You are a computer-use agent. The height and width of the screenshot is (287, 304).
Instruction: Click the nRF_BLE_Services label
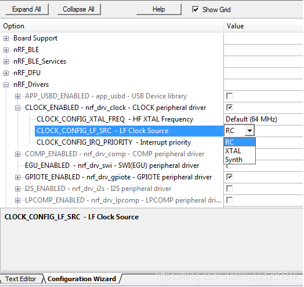tap(40, 61)
